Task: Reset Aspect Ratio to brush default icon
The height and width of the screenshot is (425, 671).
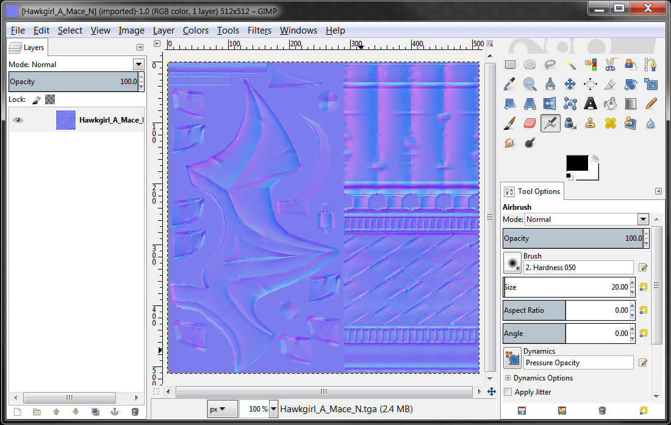Action: point(643,310)
